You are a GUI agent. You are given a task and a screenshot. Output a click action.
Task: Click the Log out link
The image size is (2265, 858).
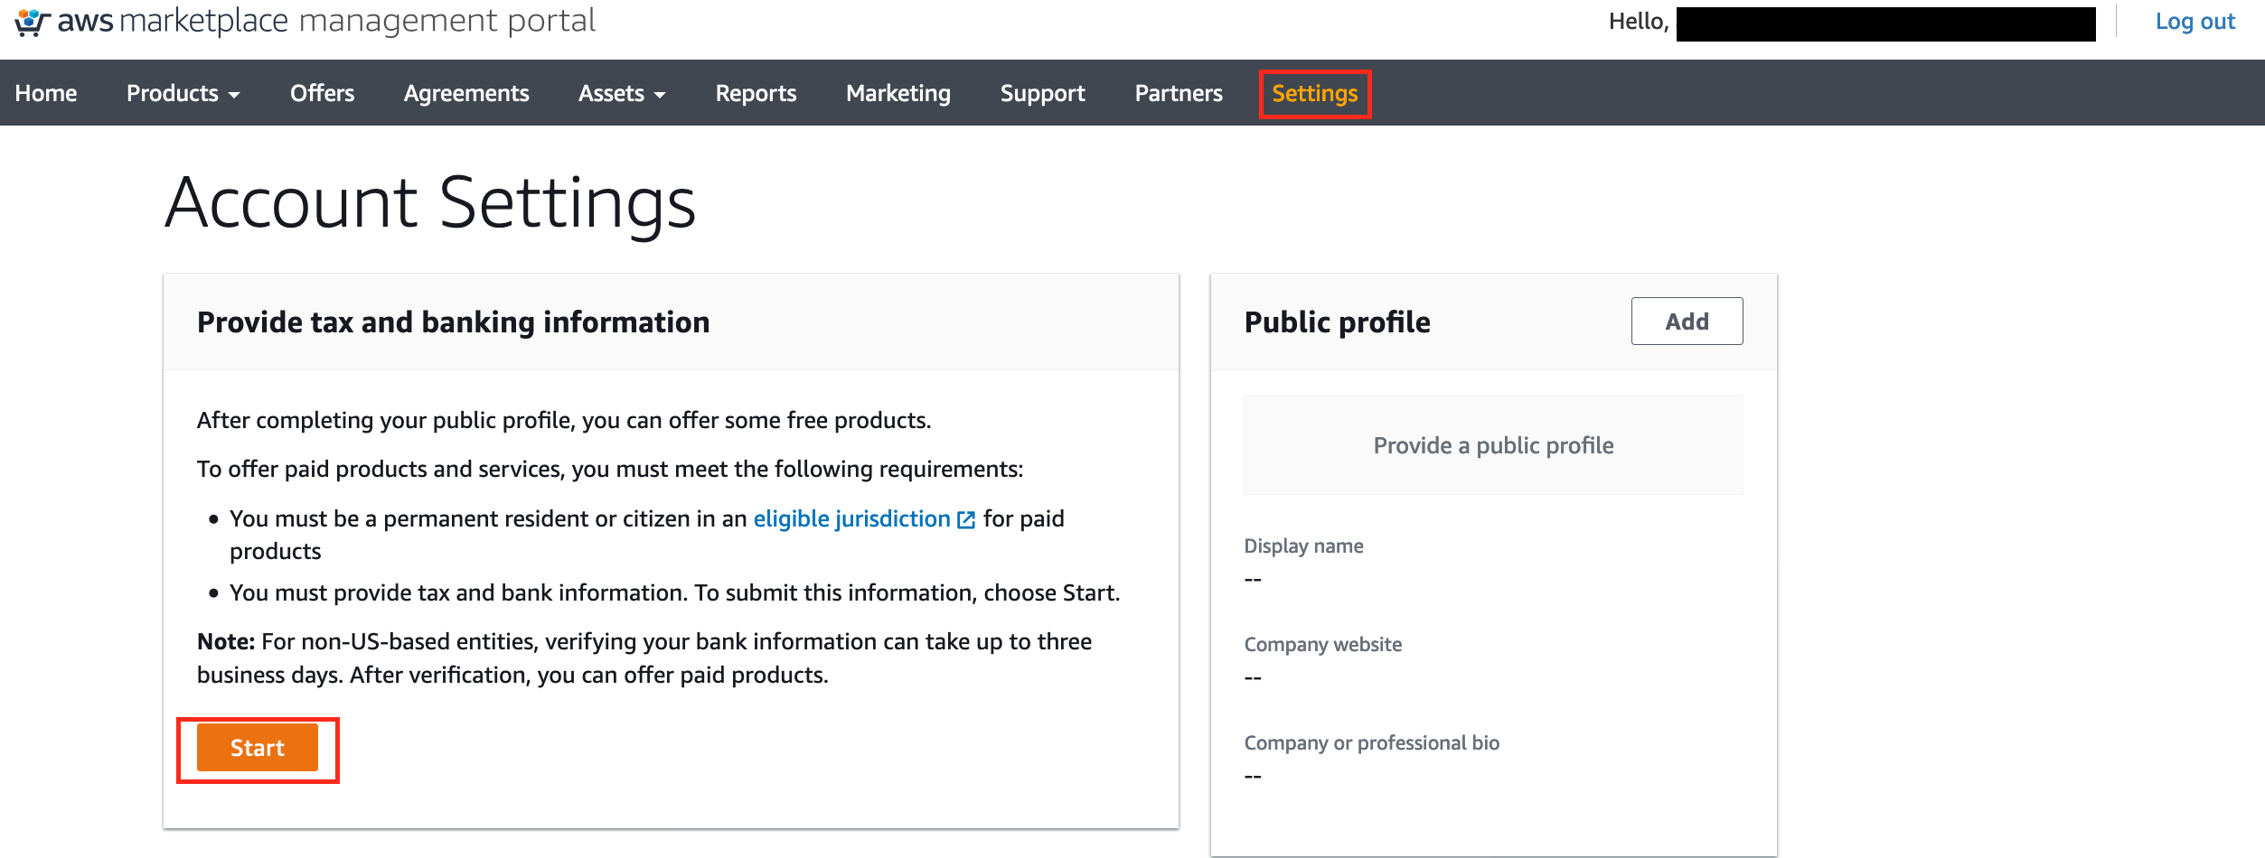[x=2195, y=22]
